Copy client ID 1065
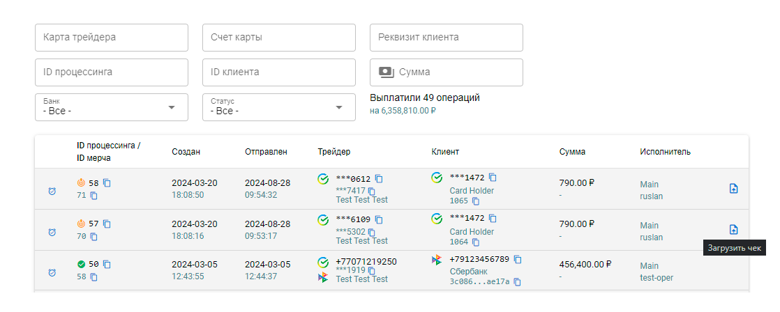The height and width of the screenshot is (312, 780). click(x=476, y=201)
